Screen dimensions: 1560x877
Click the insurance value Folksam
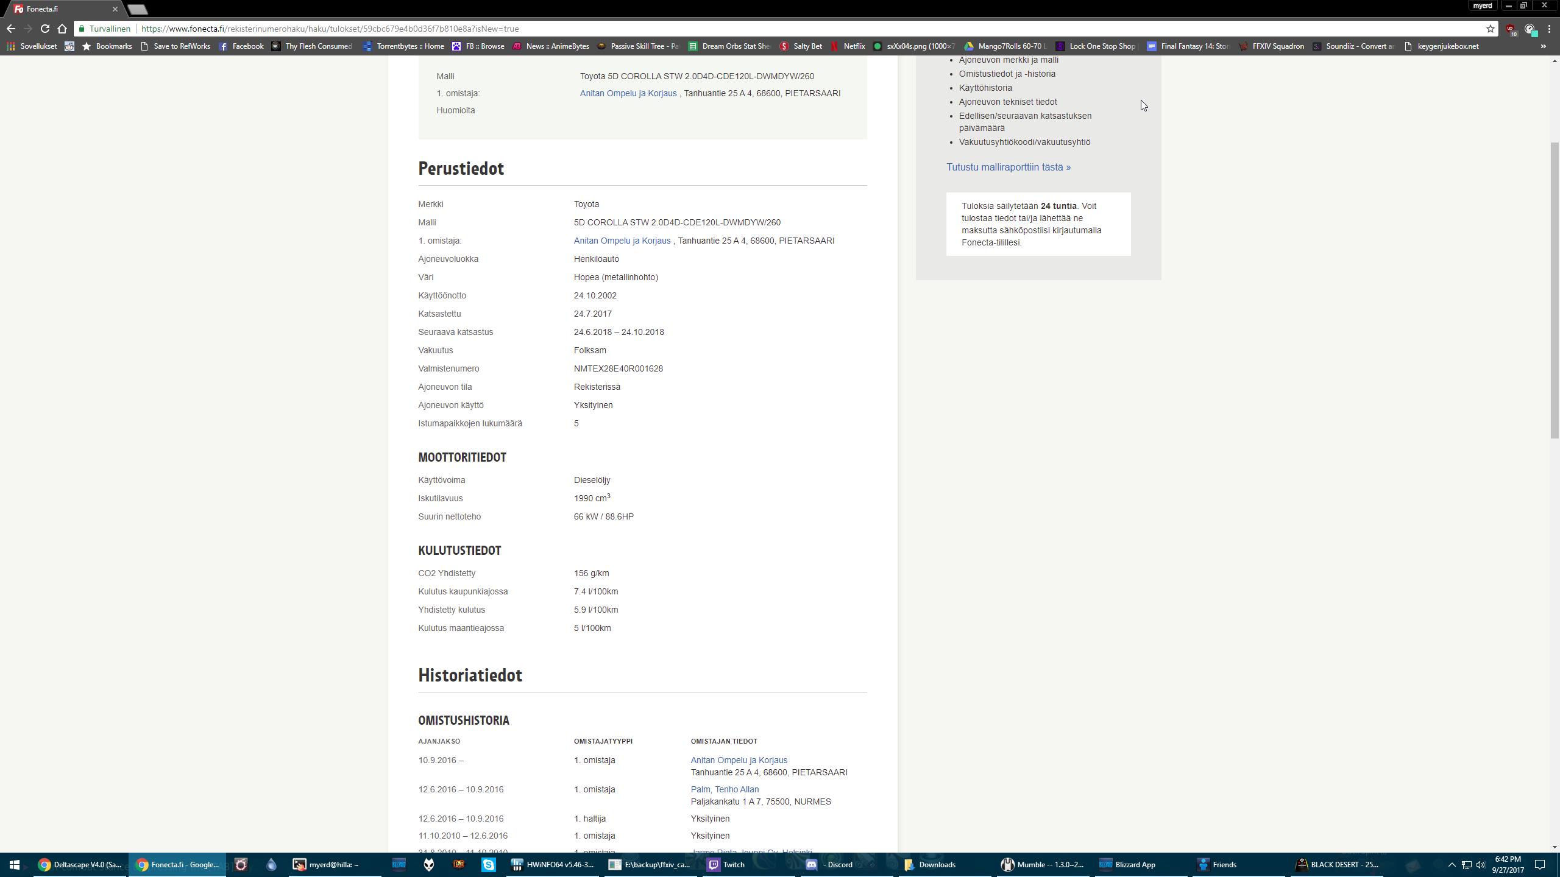coord(589,350)
